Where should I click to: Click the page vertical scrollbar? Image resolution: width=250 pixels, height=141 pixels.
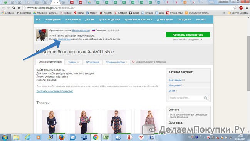coord(248,63)
